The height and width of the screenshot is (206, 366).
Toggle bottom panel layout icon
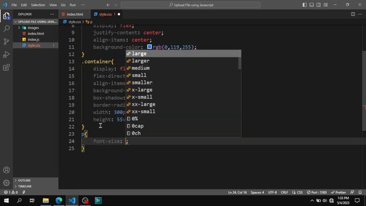coord(311,5)
